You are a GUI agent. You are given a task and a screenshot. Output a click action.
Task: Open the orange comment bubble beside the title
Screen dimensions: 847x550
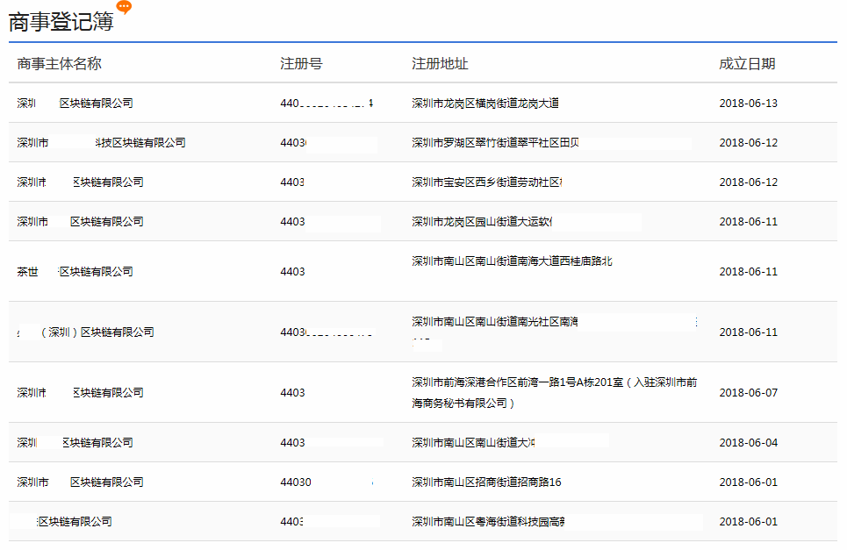126,7
